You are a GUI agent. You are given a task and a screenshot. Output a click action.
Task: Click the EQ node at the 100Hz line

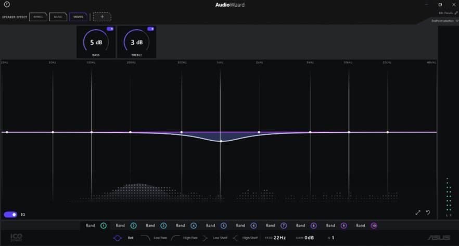click(92, 132)
